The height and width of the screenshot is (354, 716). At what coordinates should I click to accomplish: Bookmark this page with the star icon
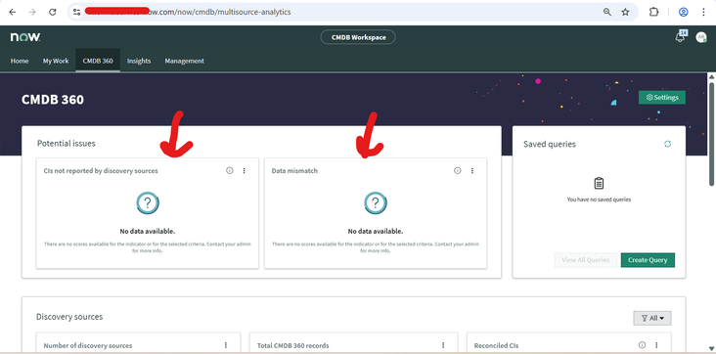[x=626, y=13]
